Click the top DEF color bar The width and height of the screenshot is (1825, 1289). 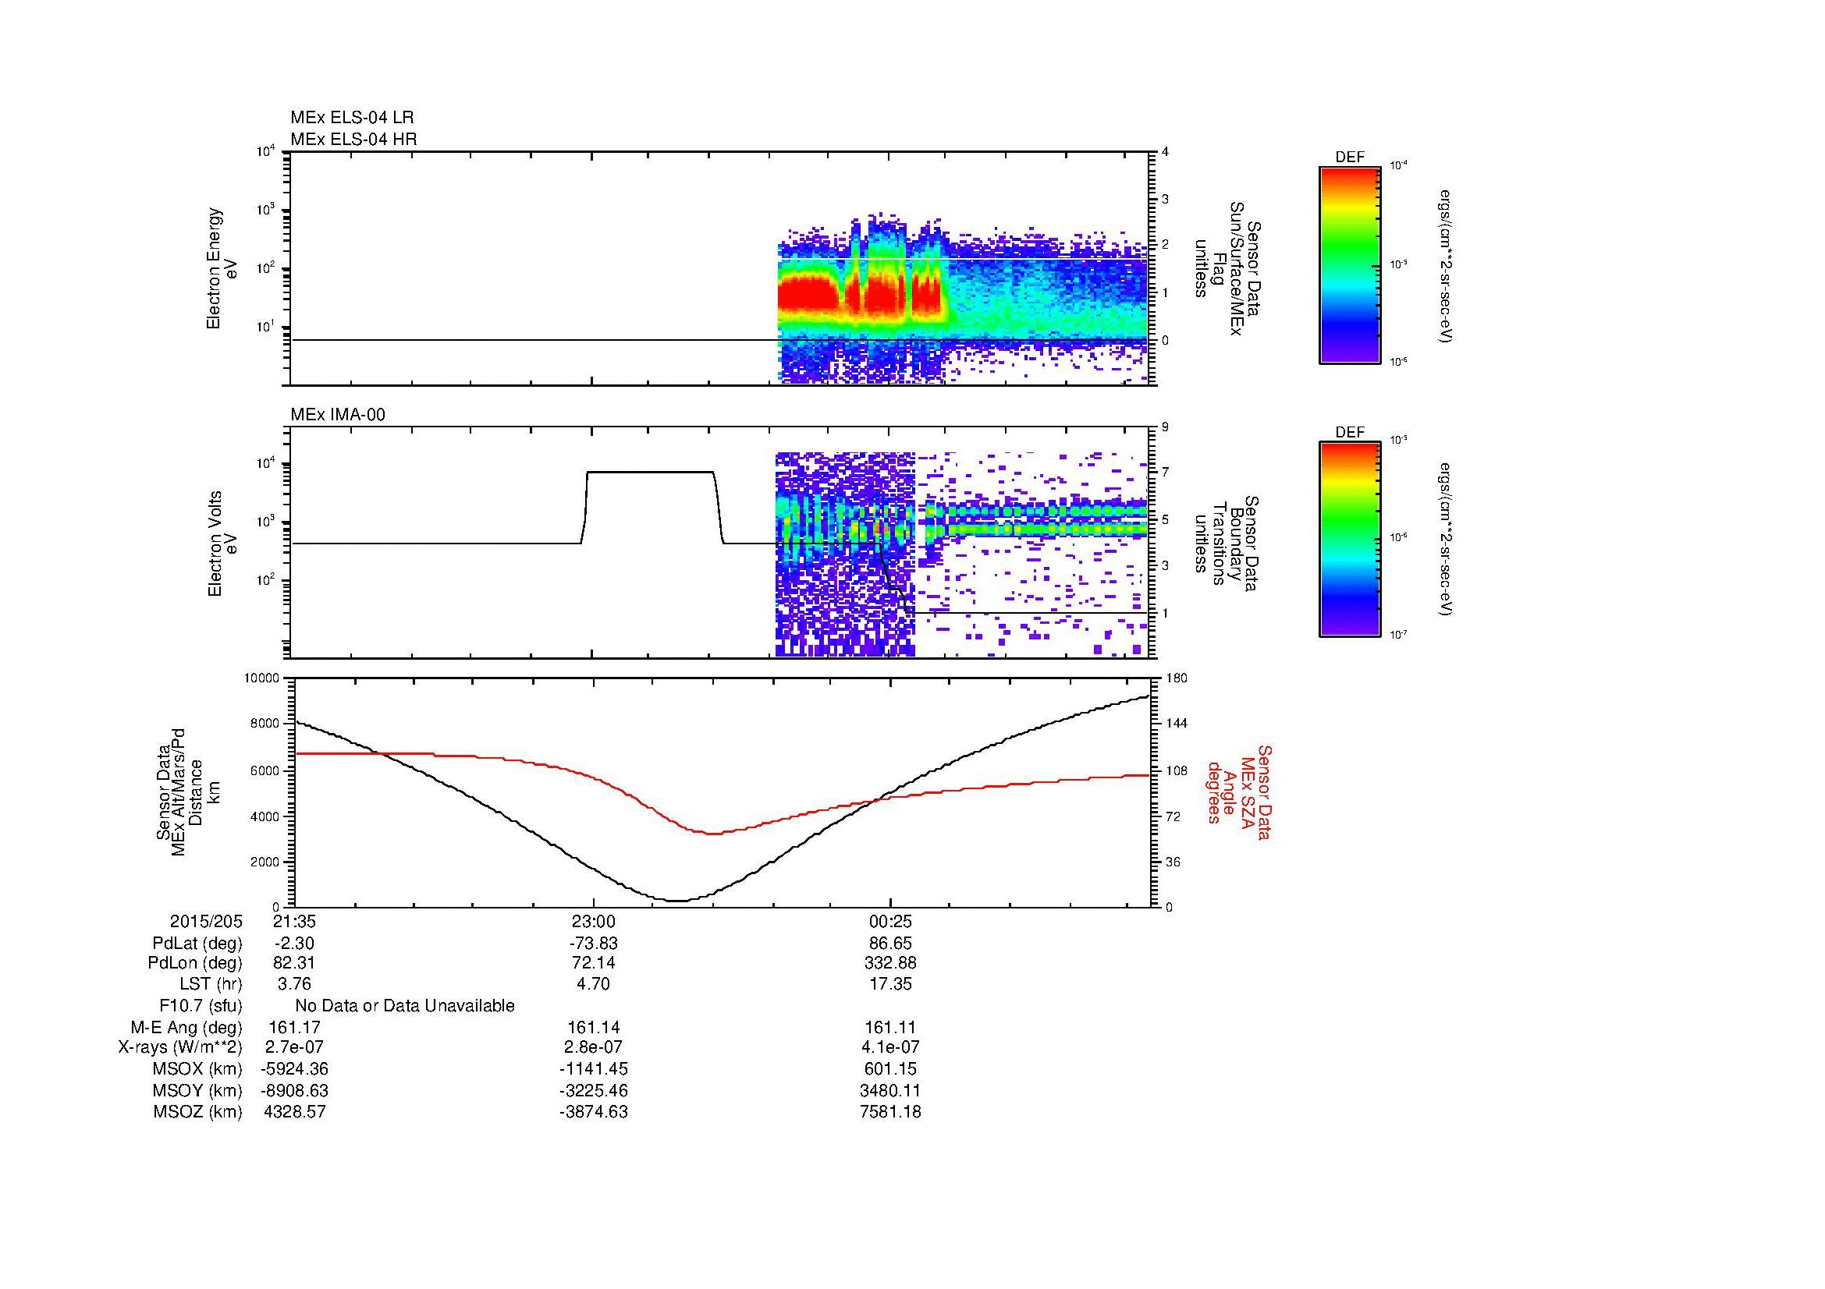[x=1349, y=264]
